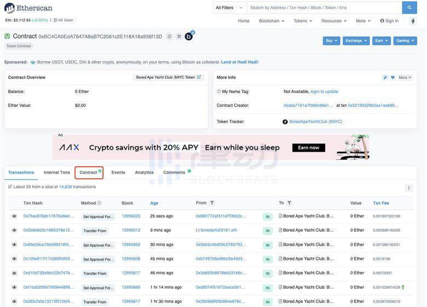The width and height of the screenshot is (427, 307).
Task: Click the Lend at Hodl Hodl link
Action: coord(240,62)
